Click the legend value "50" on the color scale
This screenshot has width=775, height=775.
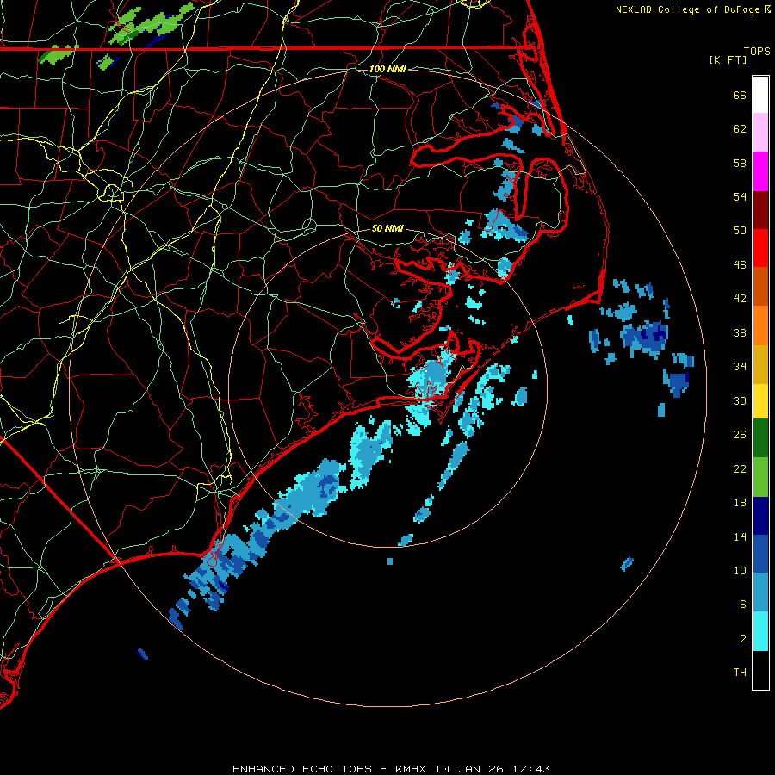(740, 231)
